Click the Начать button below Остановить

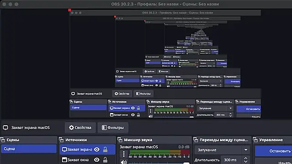click(x=273, y=162)
